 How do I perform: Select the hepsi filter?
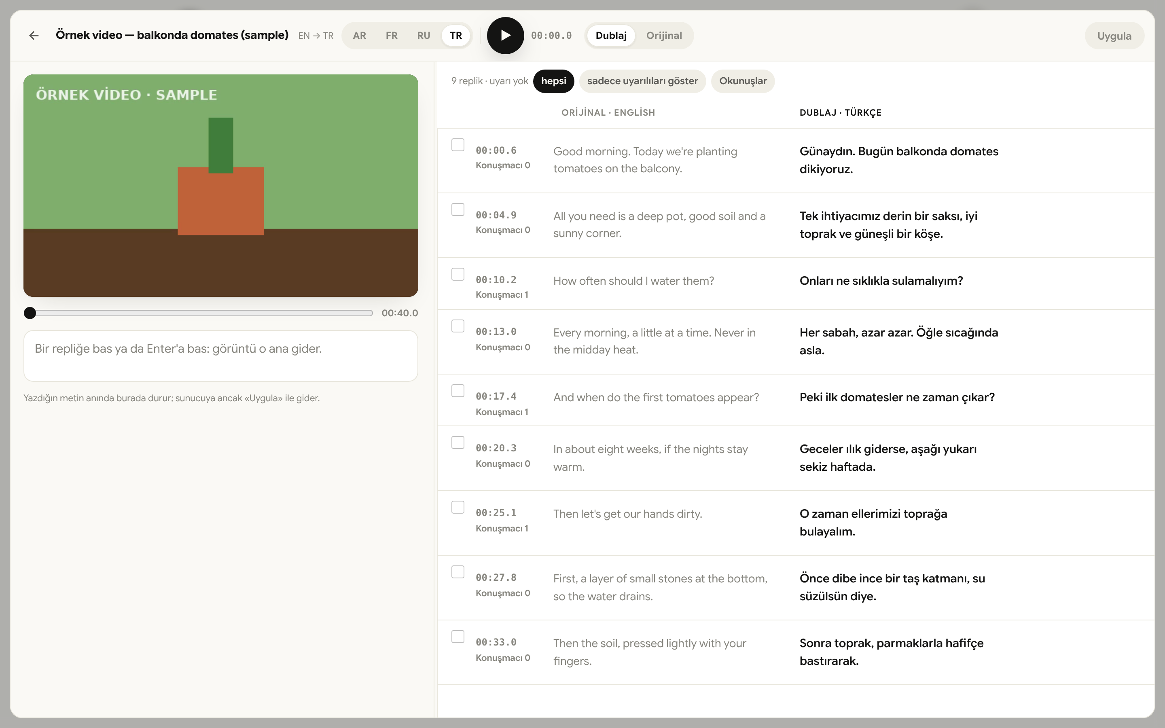553,81
